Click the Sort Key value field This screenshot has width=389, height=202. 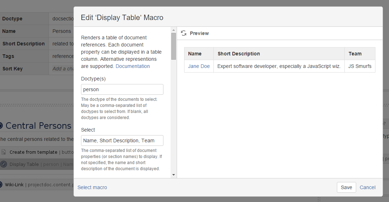(x=63, y=69)
